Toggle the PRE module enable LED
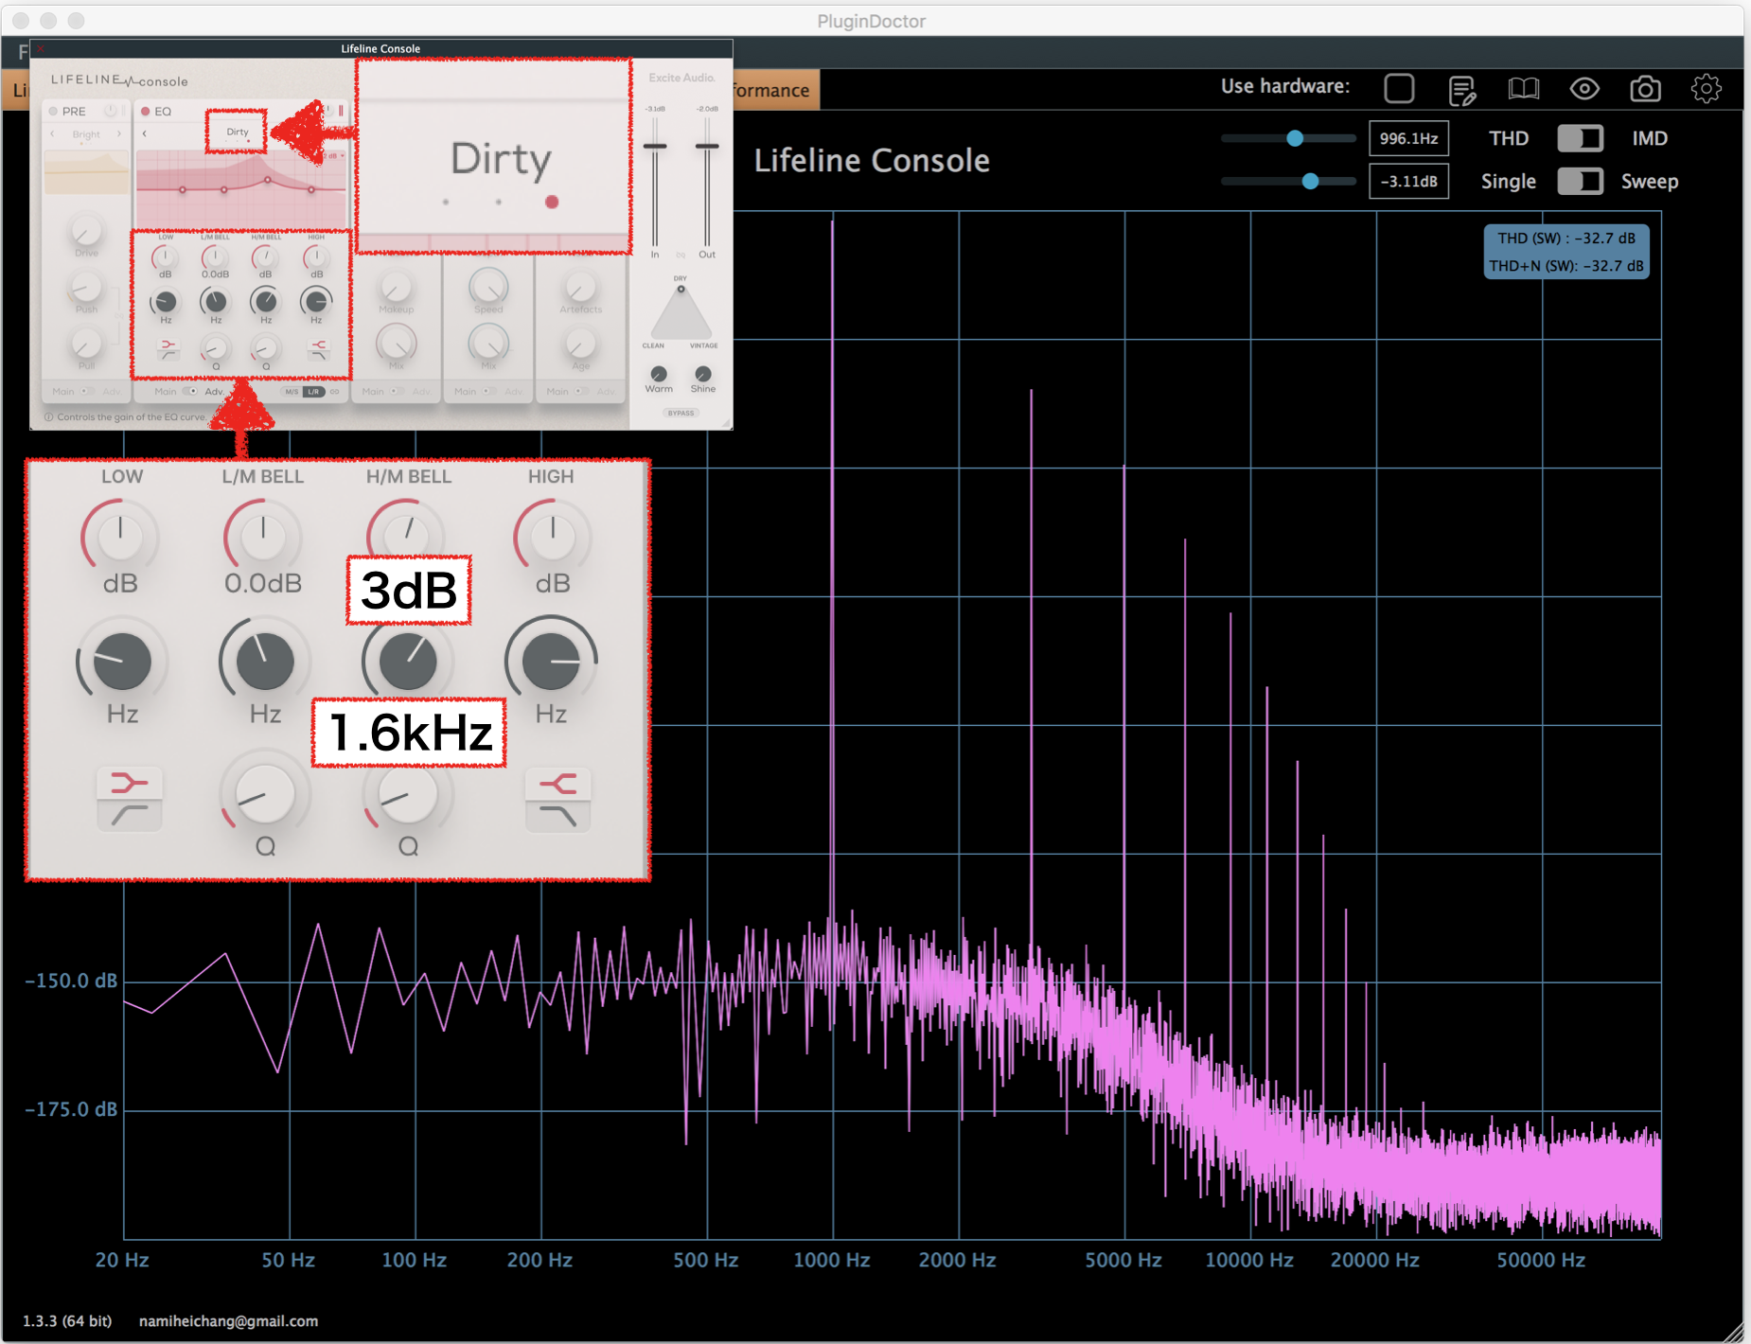 (54, 112)
